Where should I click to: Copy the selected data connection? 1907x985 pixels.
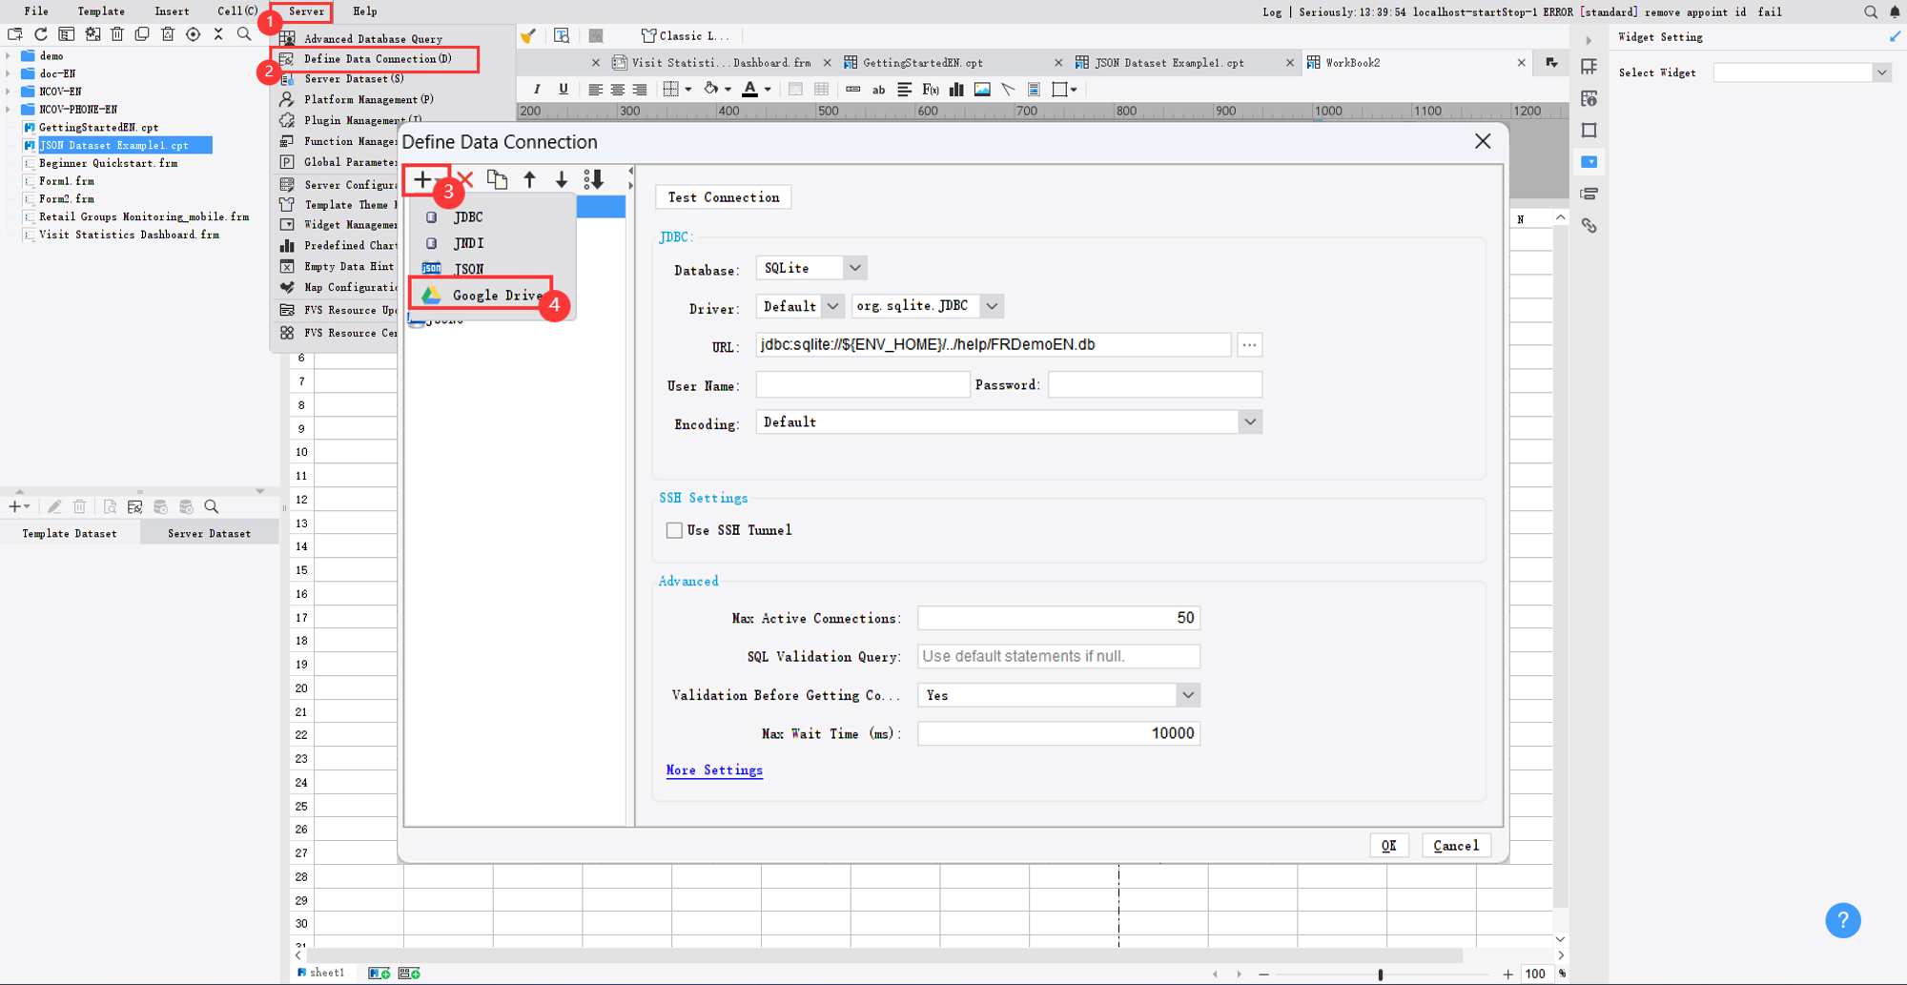497,179
